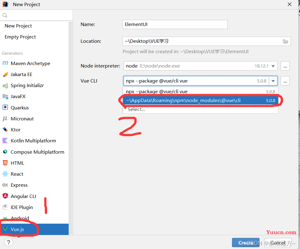Expand the Node interpreter dropdown arrow
The image size is (300, 249).
pyautogui.click(x=273, y=66)
